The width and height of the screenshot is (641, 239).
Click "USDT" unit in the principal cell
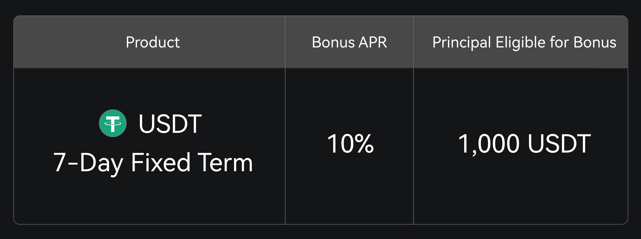tap(559, 144)
